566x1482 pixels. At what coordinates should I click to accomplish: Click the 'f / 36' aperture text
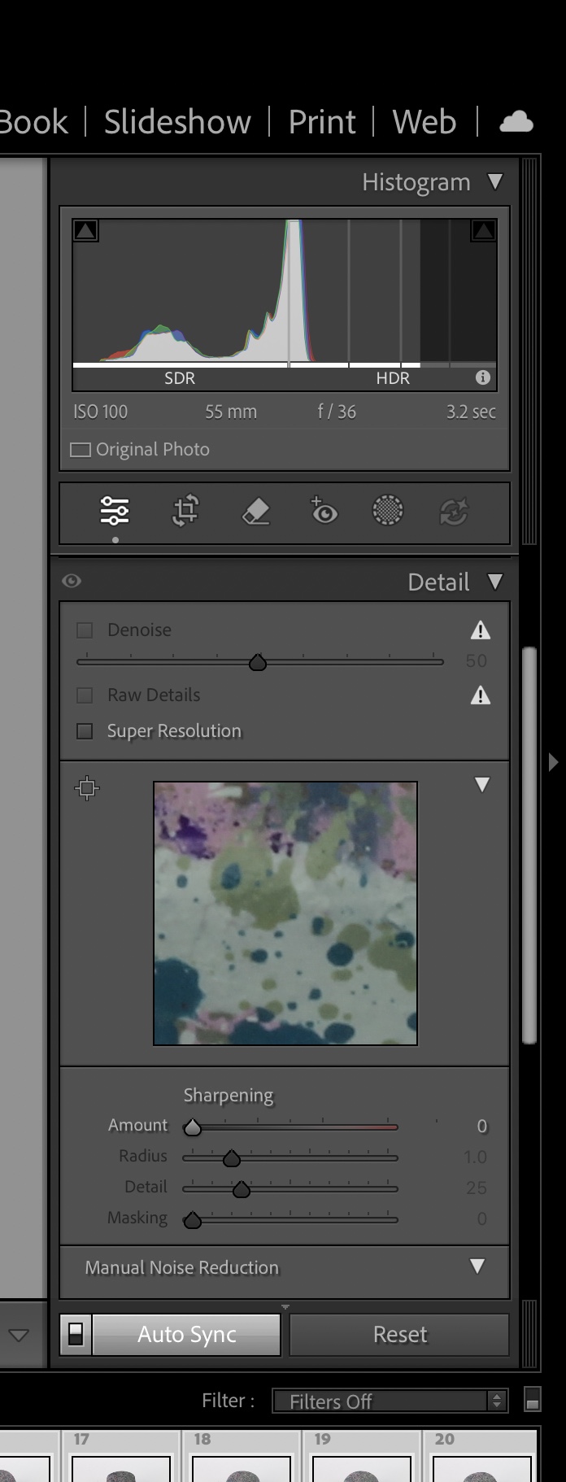[337, 412]
